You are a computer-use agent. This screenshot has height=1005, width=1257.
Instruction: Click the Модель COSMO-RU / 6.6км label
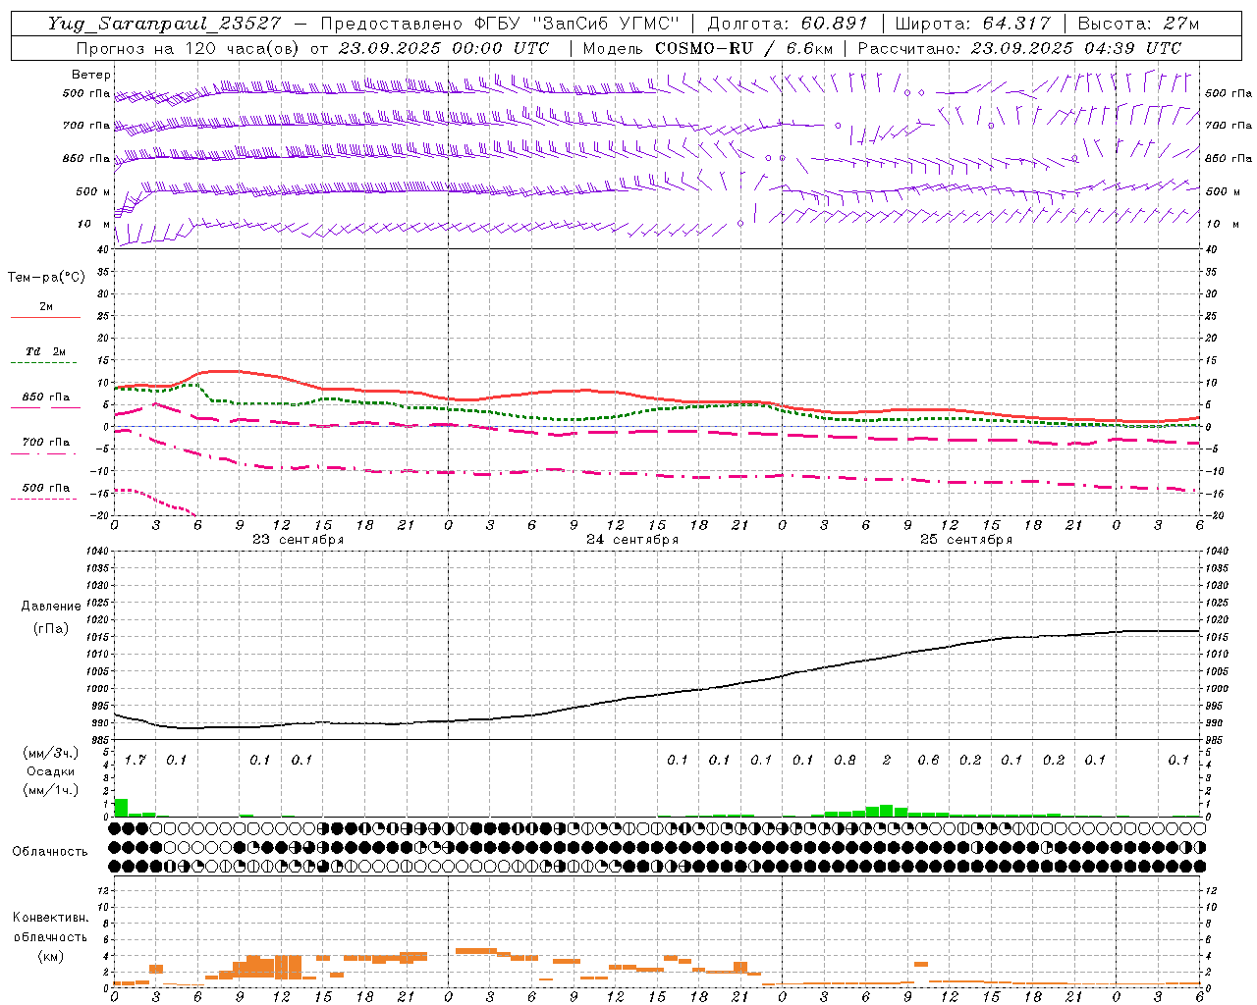[x=707, y=48]
